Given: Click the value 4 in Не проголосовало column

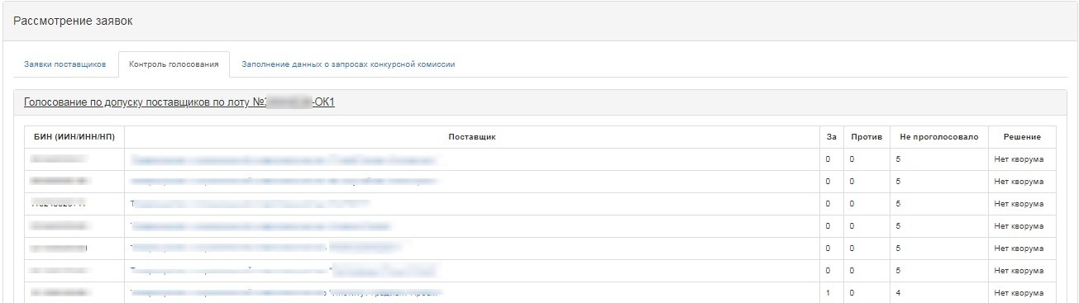Looking at the screenshot, I should 898,292.
